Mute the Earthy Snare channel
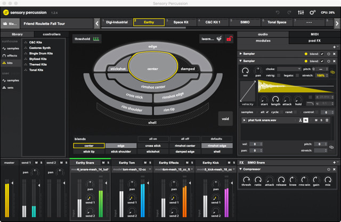The width and height of the screenshot is (341, 222). (x=103, y=163)
